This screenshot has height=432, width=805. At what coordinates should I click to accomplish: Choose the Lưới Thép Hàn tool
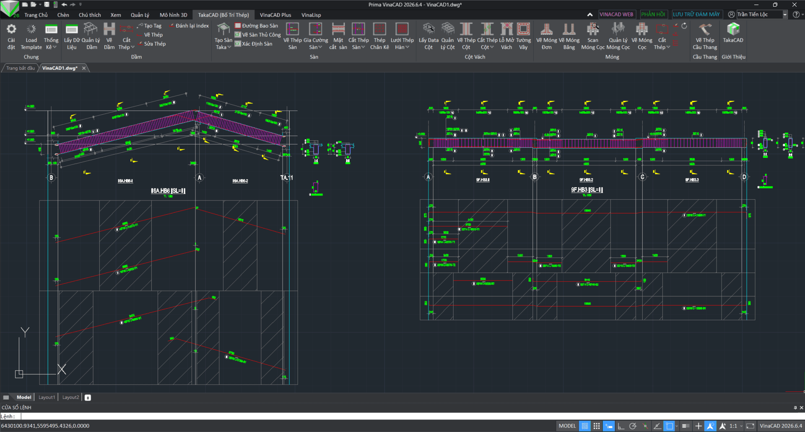[402, 36]
